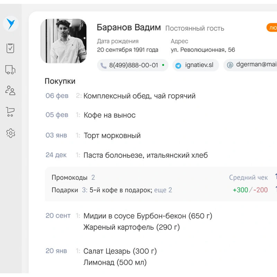The image size is (277, 277).
Task: Expand gifts via «еще 2» link
Action: [163, 190]
